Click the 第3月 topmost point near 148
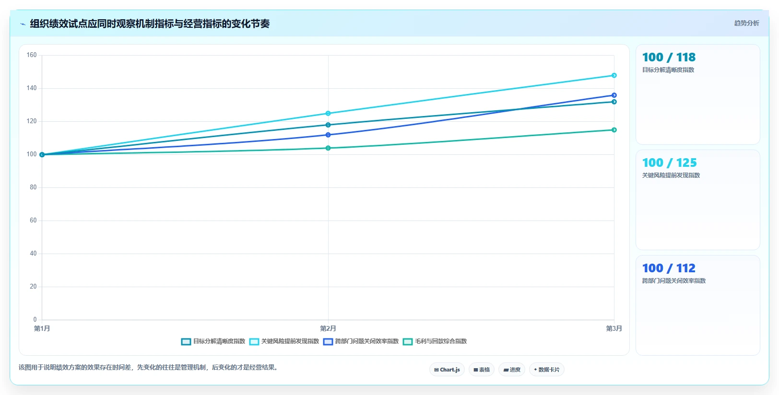 click(614, 75)
